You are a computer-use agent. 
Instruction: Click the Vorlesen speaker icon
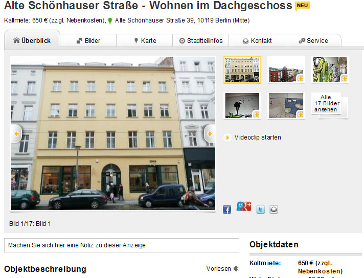tap(236, 269)
